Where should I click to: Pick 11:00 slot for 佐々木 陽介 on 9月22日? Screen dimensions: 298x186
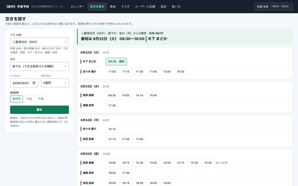(x=112, y=72)
